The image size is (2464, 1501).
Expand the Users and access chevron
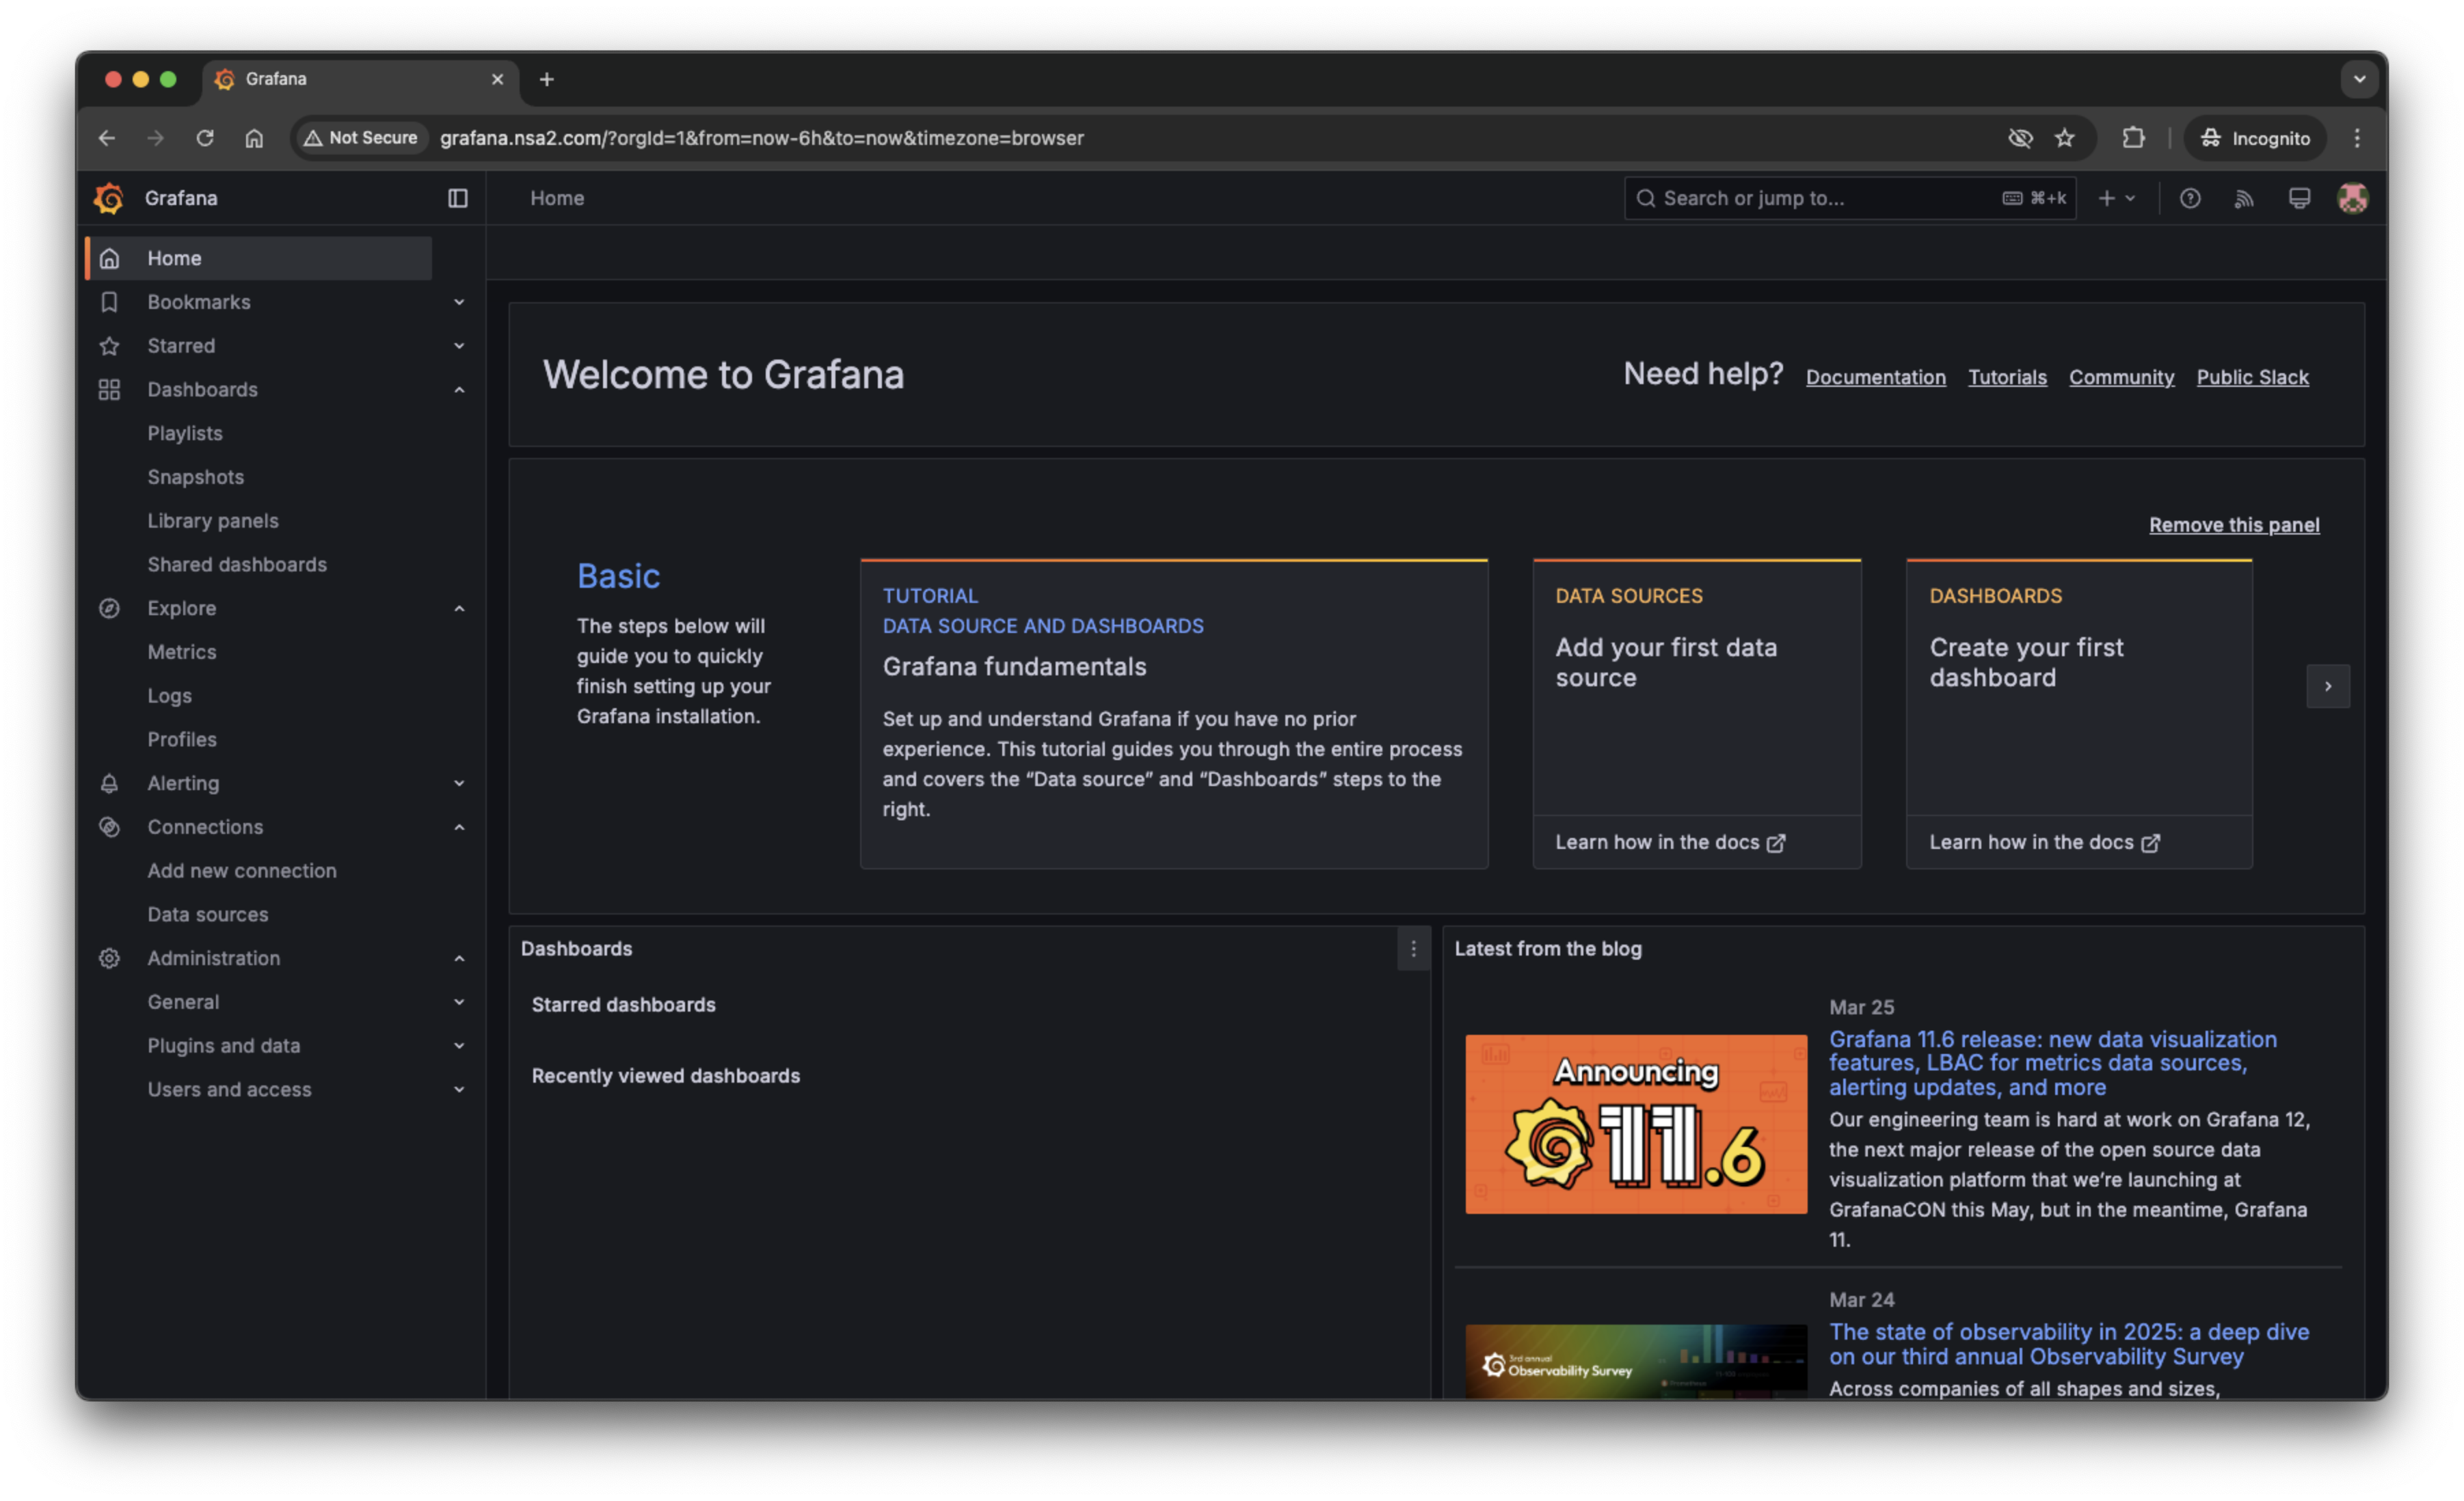click(x=459, y=1089)
